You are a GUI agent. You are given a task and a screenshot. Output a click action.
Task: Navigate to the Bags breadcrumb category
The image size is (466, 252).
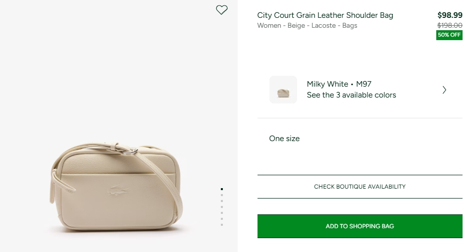350,26
